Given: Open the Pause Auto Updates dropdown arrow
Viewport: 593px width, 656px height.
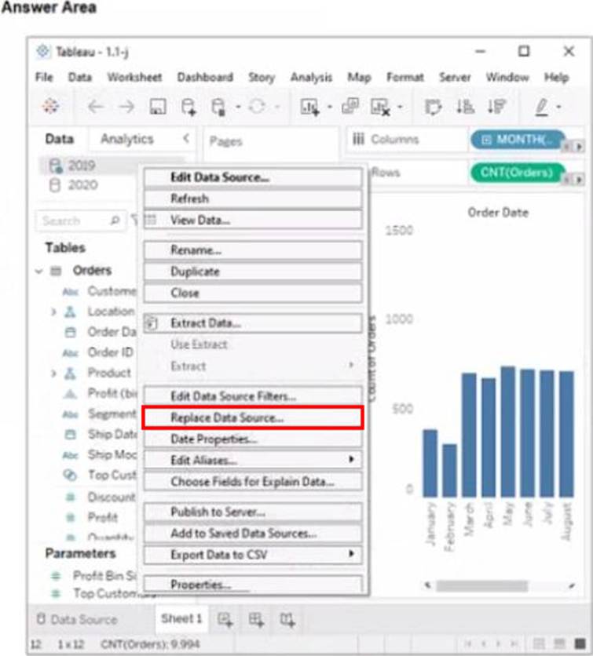Looking at the screenshot, I should pos(238,107).
